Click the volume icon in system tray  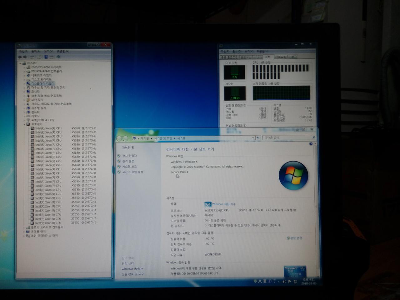[x=284, y=282]
